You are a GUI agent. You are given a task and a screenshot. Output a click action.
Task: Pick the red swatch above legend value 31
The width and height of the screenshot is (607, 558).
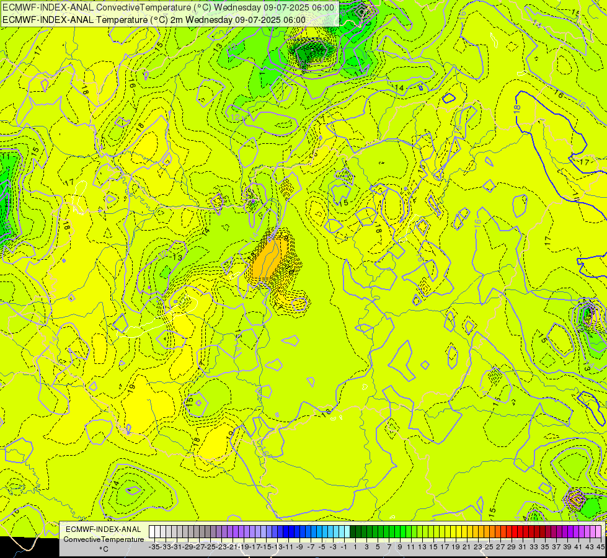click(520, 532)
